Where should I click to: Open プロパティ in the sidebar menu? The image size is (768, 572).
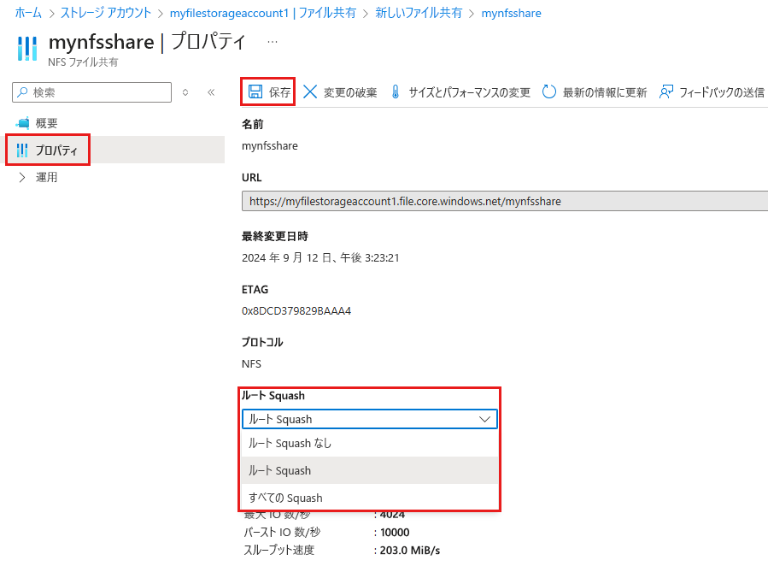pos(56,150)
